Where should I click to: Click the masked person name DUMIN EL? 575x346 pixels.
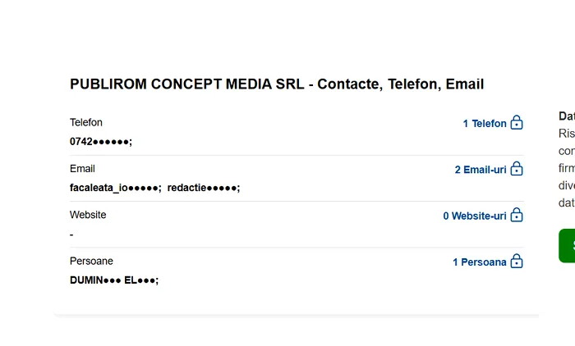[x=113, y=280]
